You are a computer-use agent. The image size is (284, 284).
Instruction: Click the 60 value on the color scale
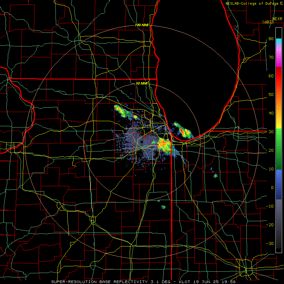coord(271,76)
